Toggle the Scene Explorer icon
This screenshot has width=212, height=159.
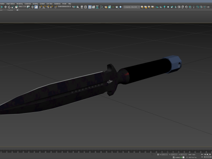(x=82, y=7)
